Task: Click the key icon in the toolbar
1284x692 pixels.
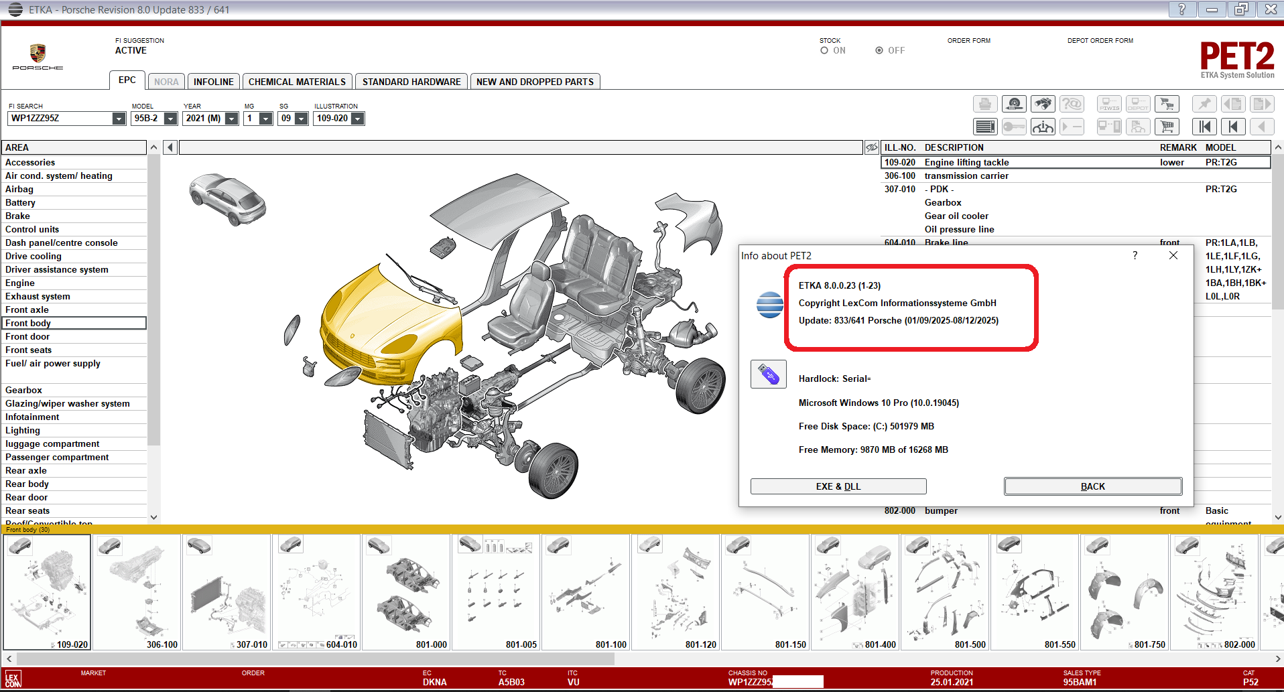Action: click(1014, 127)
